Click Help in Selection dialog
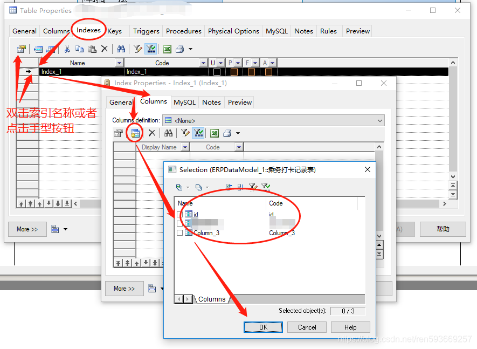 coord(350,327)
